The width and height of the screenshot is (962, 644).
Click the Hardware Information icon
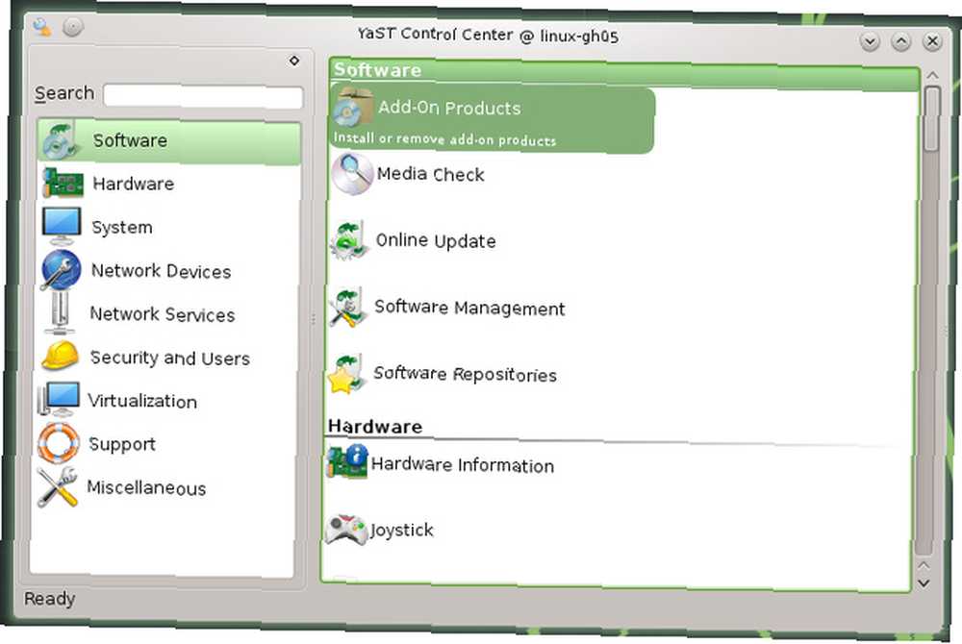click(x=346, y=462)
